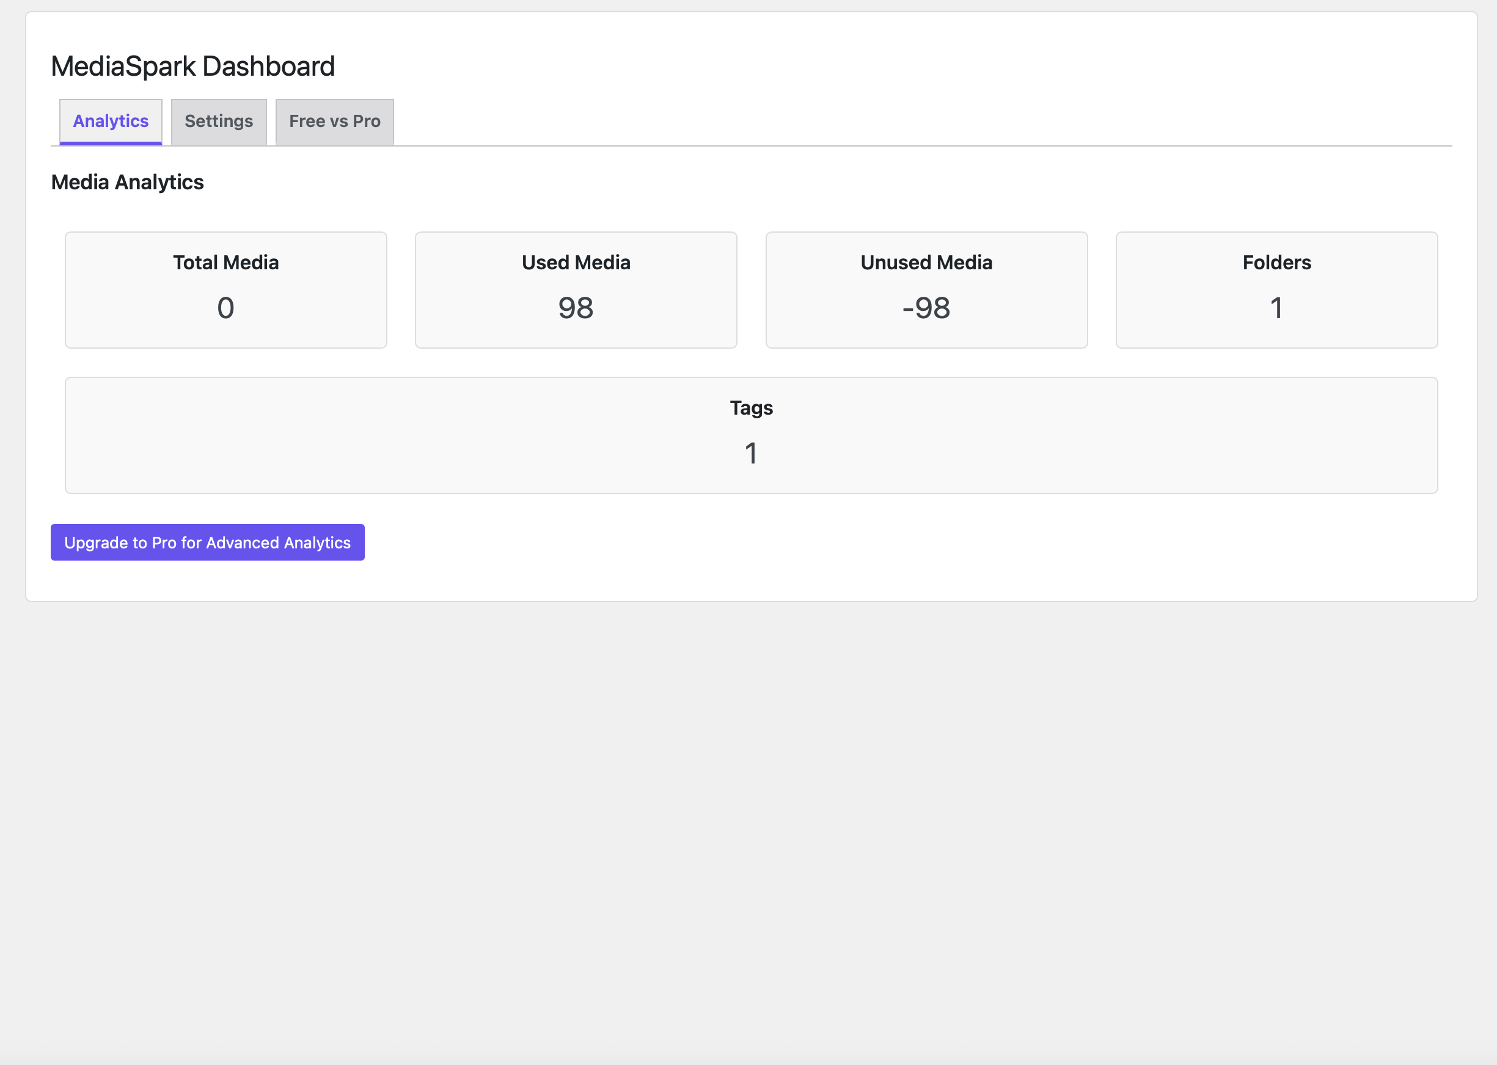Screen dimensions: 1497x1065
Task: Click the Tags label text
Action: [751, 407]
